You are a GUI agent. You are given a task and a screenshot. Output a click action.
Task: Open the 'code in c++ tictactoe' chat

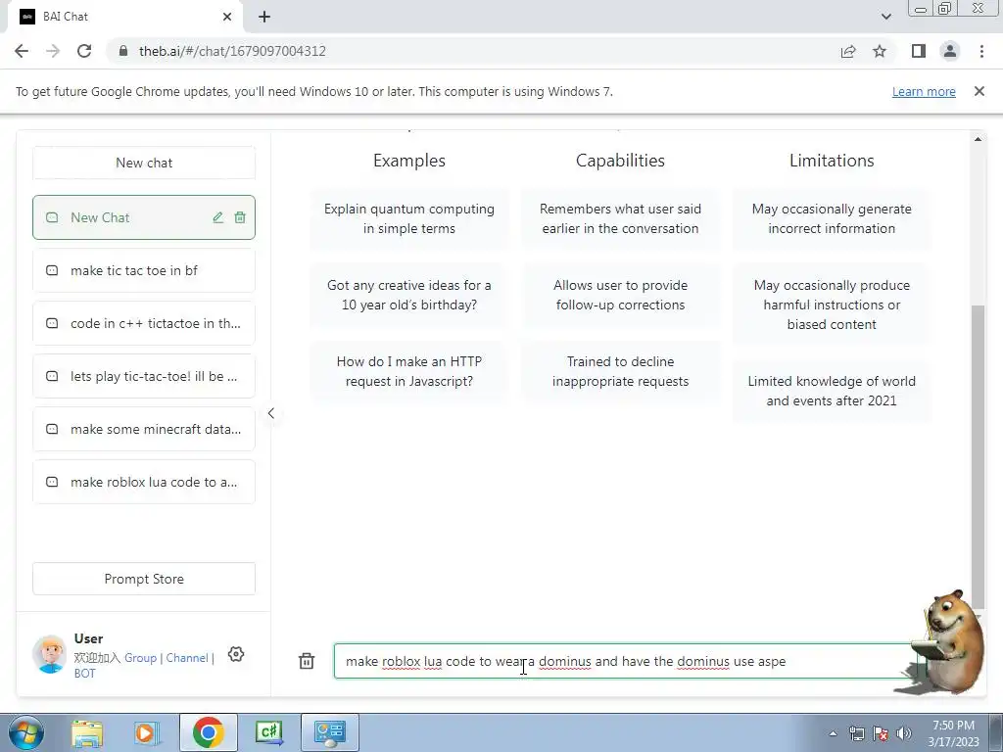pyautogui.click(x=144, y=323)
